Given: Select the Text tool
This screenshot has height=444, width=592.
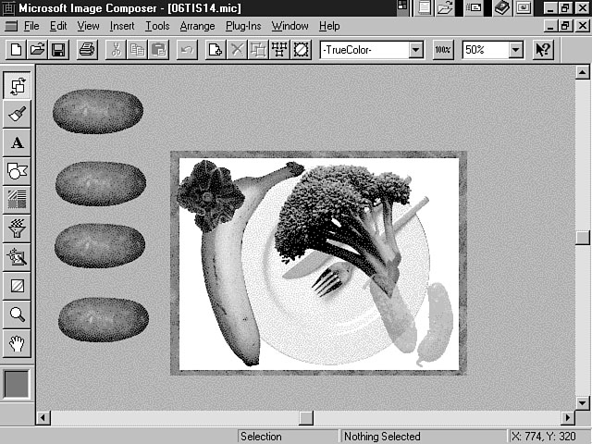Looking at the screenshot, I should 18,142.
